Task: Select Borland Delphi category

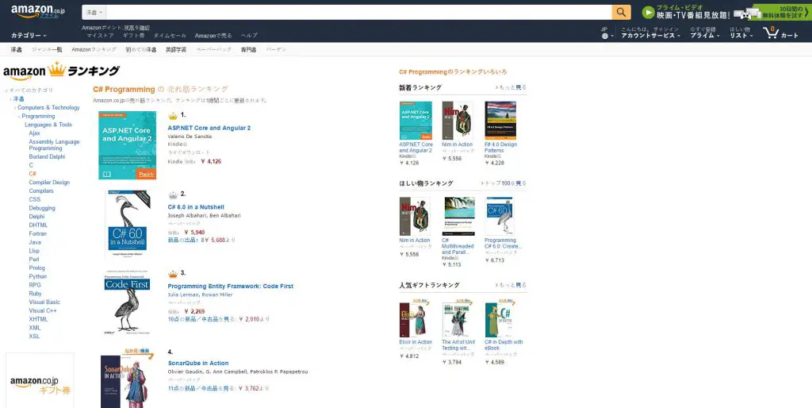Action: coord(47,156)
